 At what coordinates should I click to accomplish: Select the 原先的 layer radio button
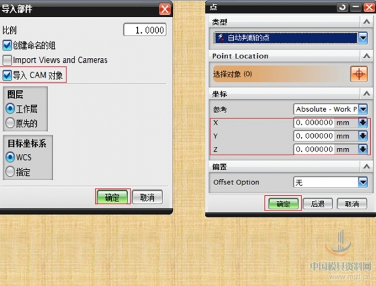pyautogui.click(x=10, y=123)
